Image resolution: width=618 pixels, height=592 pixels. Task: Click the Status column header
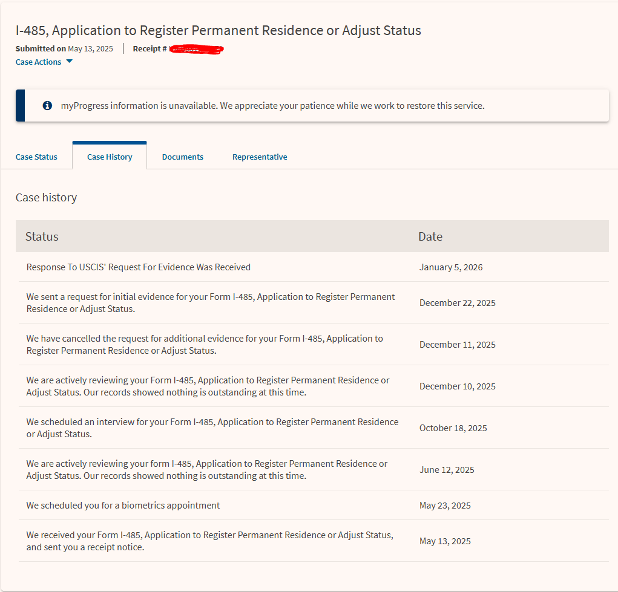coord(42,236)
